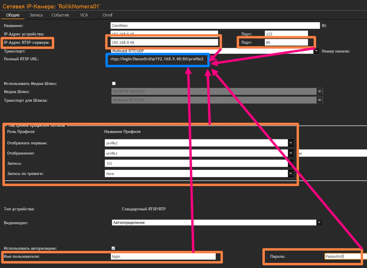Go to the VCA tab
The width and height of the screenshot is (367, 268).
click(84, 15)
